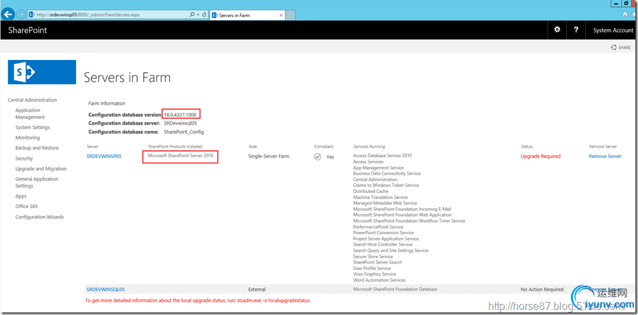Click the version number 16.0.4327.1000
Image resolution: width=638 pixels, height=315 pixels.
tap(181, 115)
